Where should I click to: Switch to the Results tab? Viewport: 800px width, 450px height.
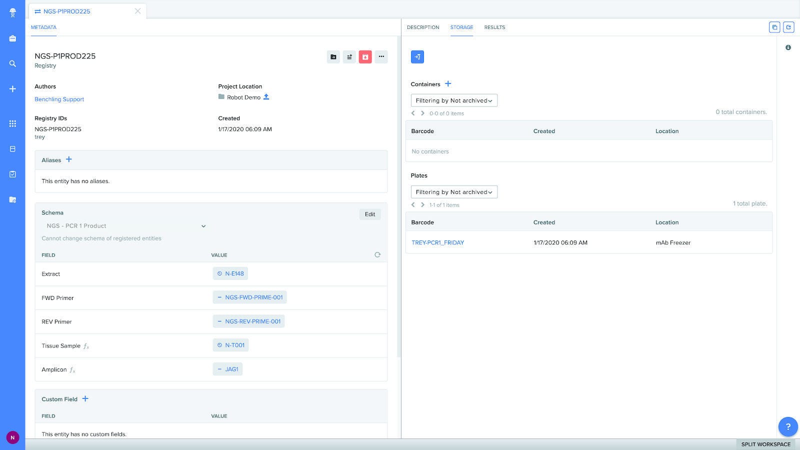(494, 27)
